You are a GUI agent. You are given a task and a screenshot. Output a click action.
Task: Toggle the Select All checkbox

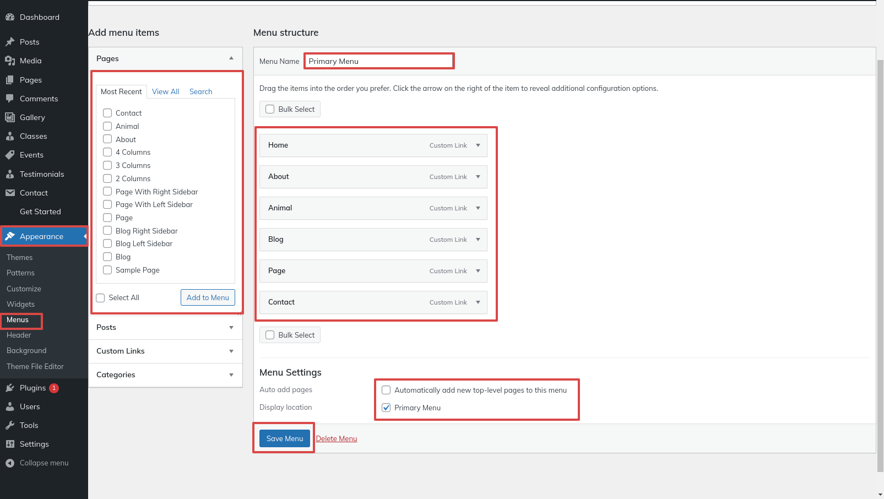tap(100, 298)
